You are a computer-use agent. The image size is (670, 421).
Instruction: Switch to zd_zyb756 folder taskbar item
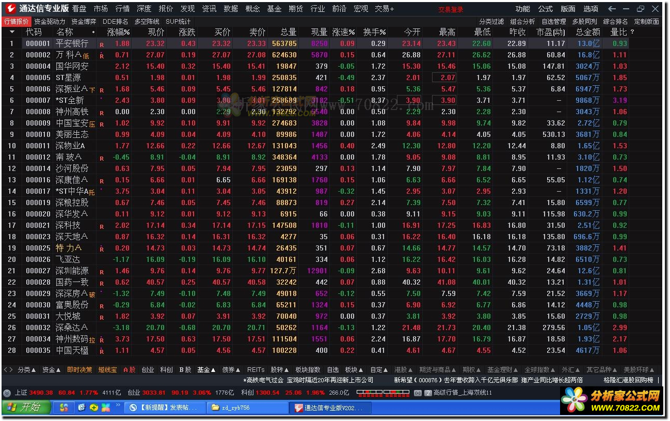point(247,408)
